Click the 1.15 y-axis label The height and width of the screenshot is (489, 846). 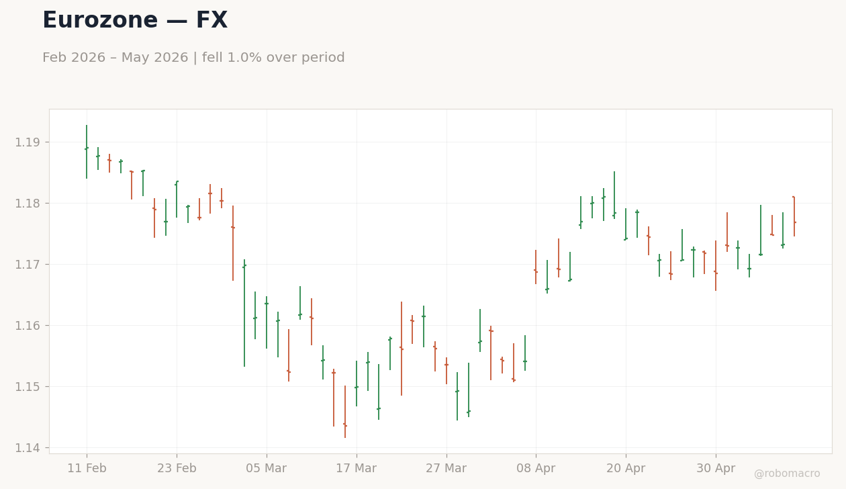coord(28,387)
